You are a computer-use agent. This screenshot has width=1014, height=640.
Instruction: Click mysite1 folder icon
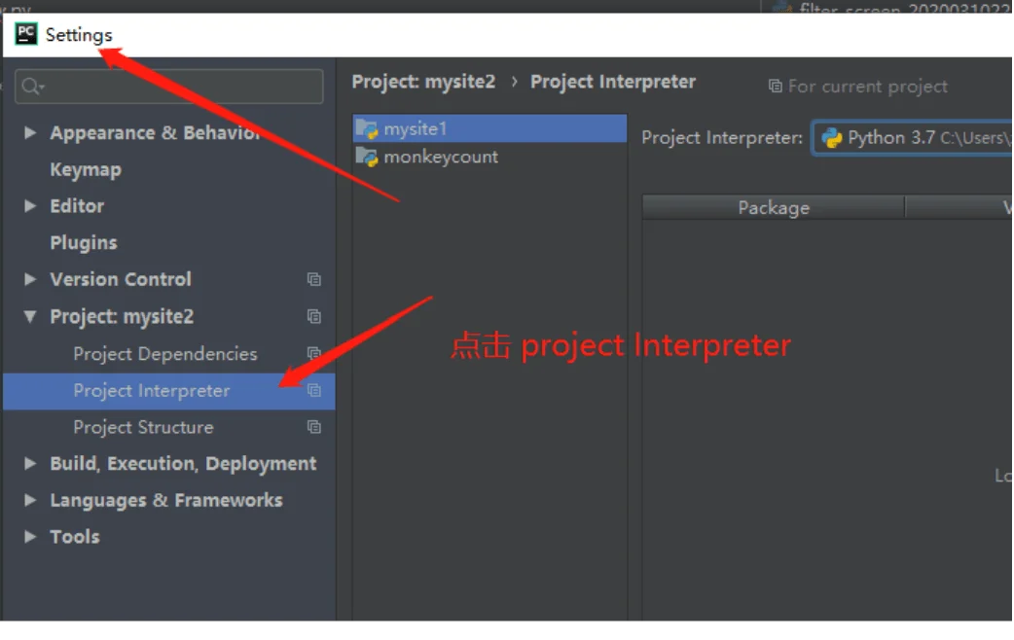367,129
